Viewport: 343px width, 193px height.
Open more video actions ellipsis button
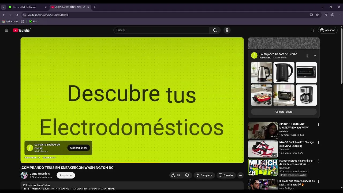pyautogui.click(x=240, y=175)
